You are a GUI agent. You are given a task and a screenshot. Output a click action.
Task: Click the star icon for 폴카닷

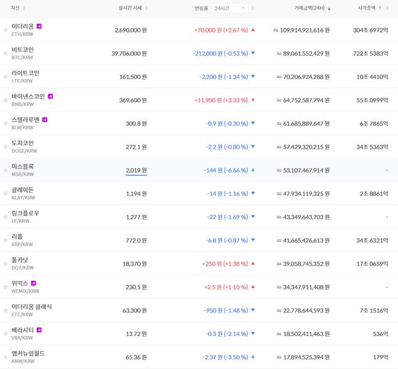(x=6, y=263)
